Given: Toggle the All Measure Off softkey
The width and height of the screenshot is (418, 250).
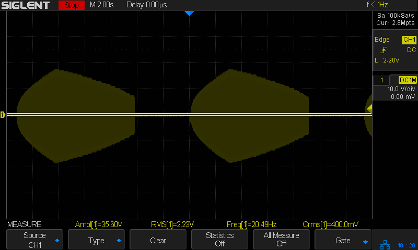Looking at the screenshot, I should point(281,240).
